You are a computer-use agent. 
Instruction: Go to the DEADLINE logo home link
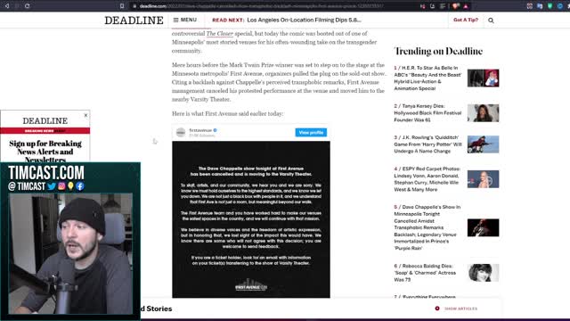(134, 21)
